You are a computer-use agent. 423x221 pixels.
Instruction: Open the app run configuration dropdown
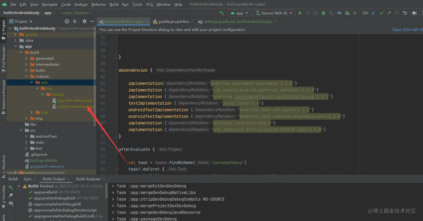pyautogui.click(x=239, y=13)
